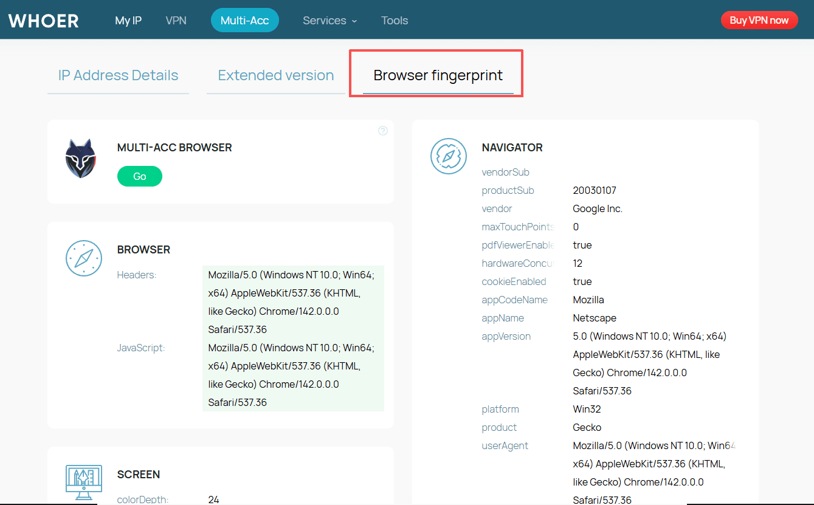
Task: Open the VPN menu item
Action: 176,21
